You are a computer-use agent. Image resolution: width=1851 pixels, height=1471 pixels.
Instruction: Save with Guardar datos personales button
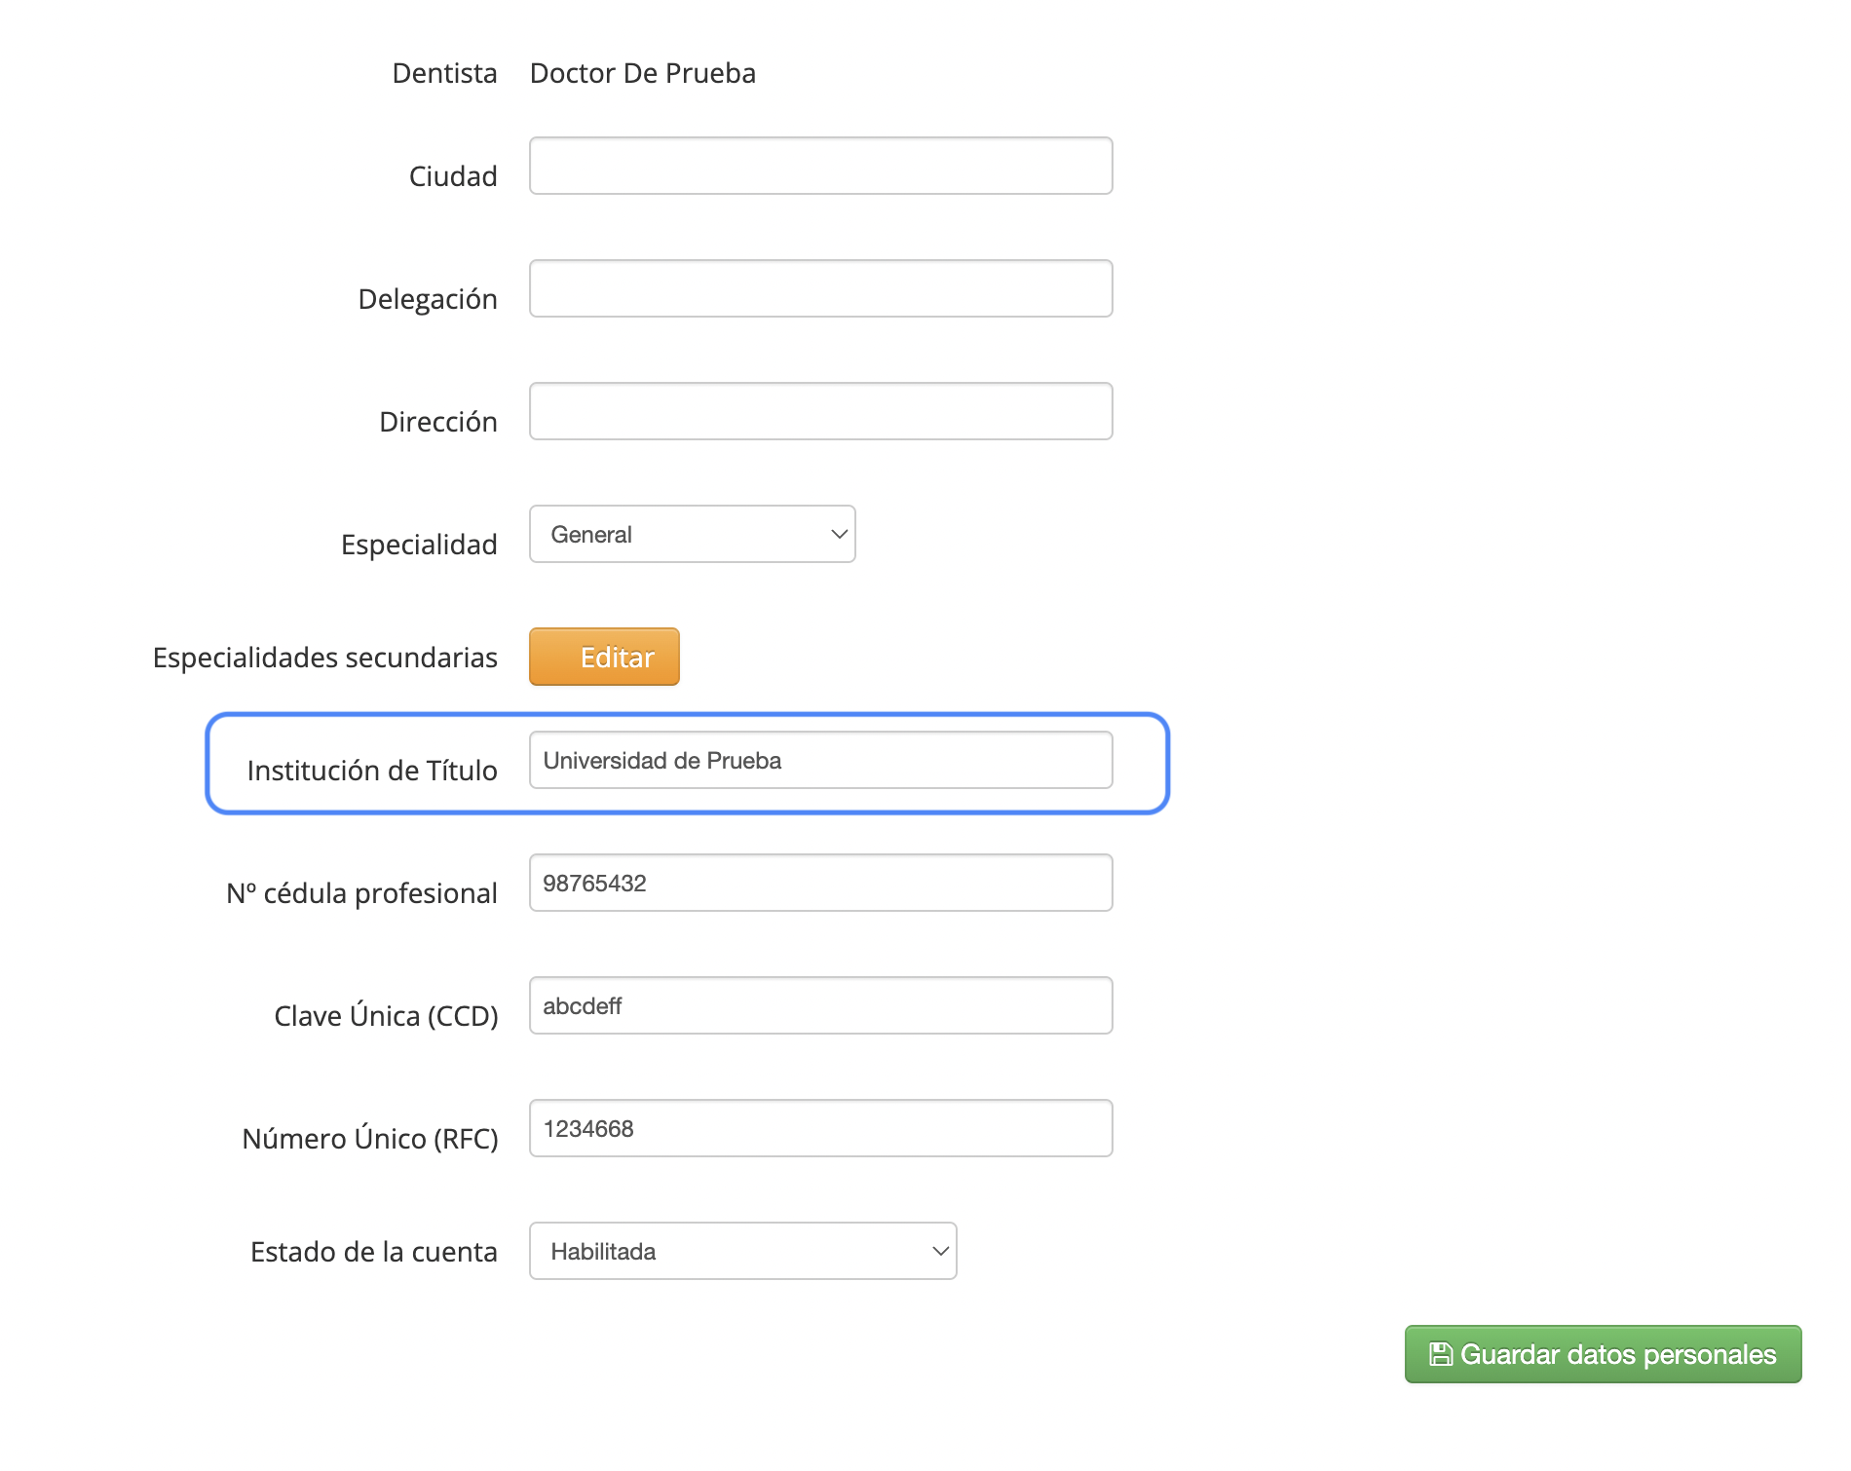(1603, 1354)
